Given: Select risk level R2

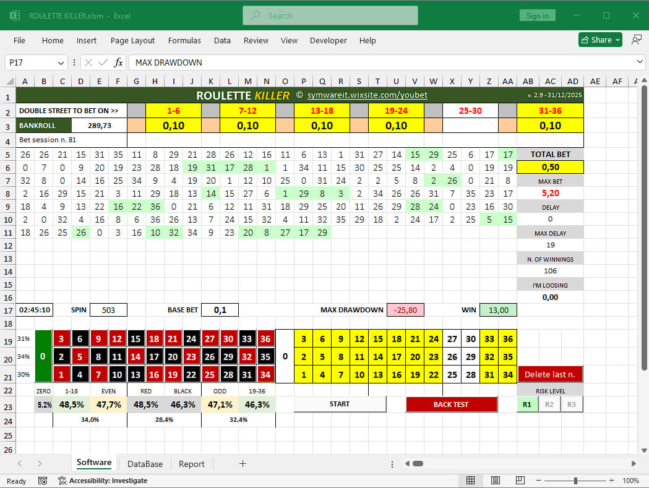Looking at the screenshot, I should pos(549,405).
